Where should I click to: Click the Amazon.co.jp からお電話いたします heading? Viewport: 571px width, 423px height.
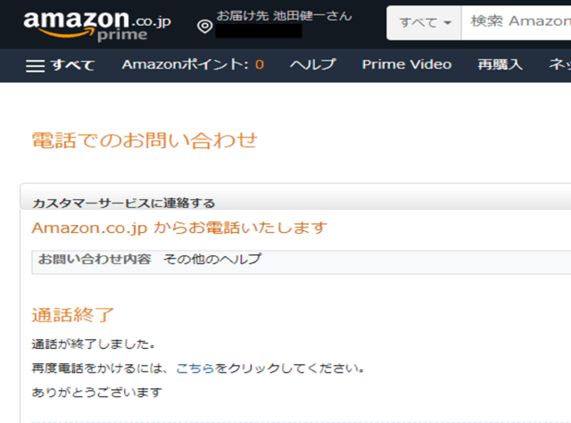(x=179, y=228)
